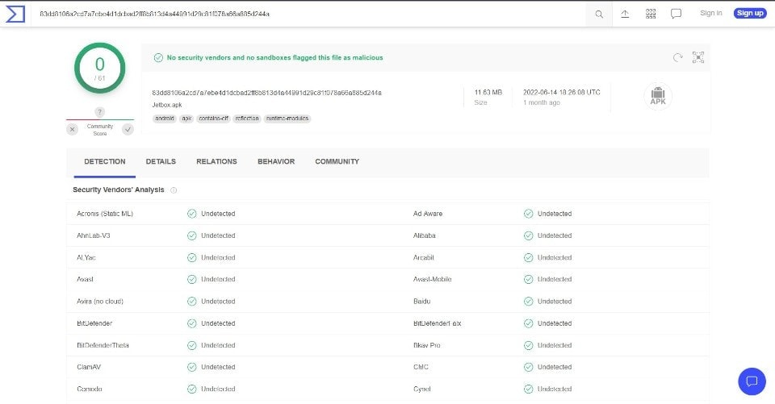Click the android tag
This screenshot has width=775, height=404.
click(x=165, y=119)
